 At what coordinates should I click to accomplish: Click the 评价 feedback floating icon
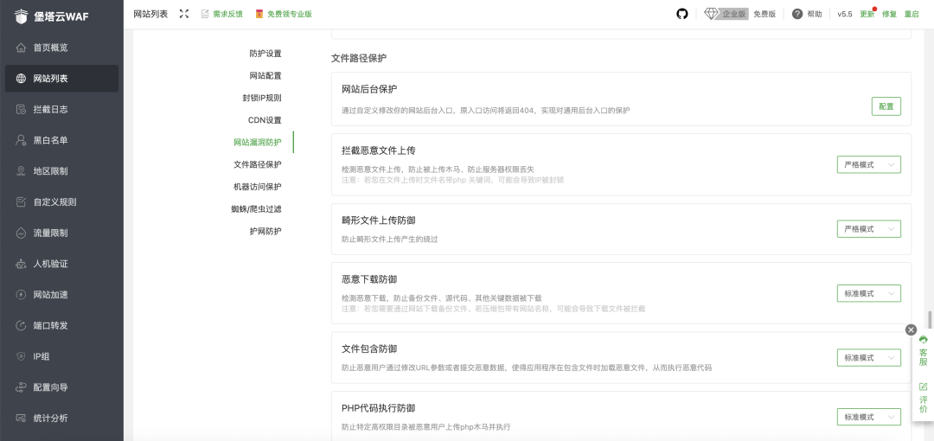(923, 396)
